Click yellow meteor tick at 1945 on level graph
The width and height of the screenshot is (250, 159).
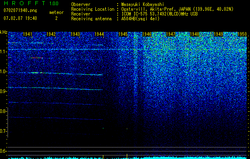(127, 157)
